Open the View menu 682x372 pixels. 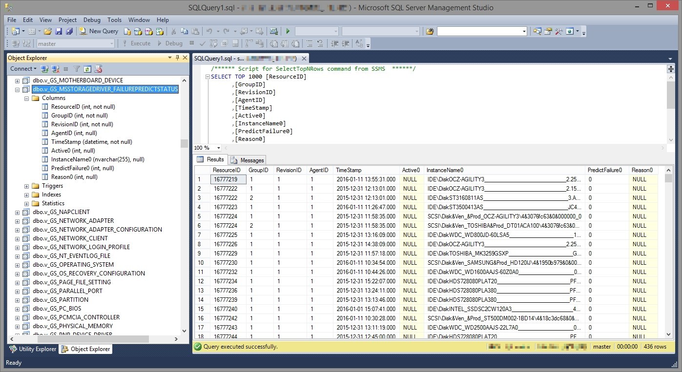[x=45, y=20]
